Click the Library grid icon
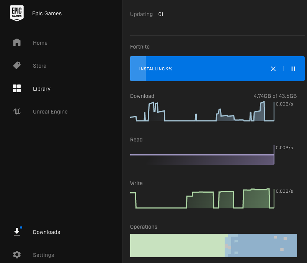 point(17,89)
